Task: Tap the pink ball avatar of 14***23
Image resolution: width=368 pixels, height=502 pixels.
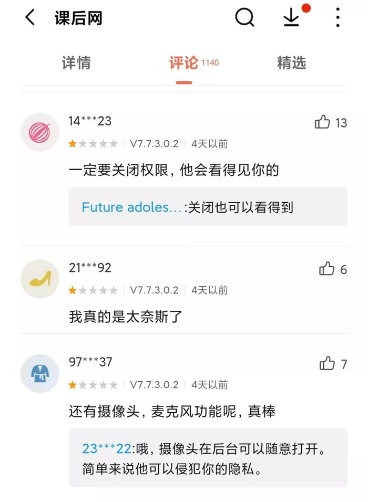Action: [40, 132]
